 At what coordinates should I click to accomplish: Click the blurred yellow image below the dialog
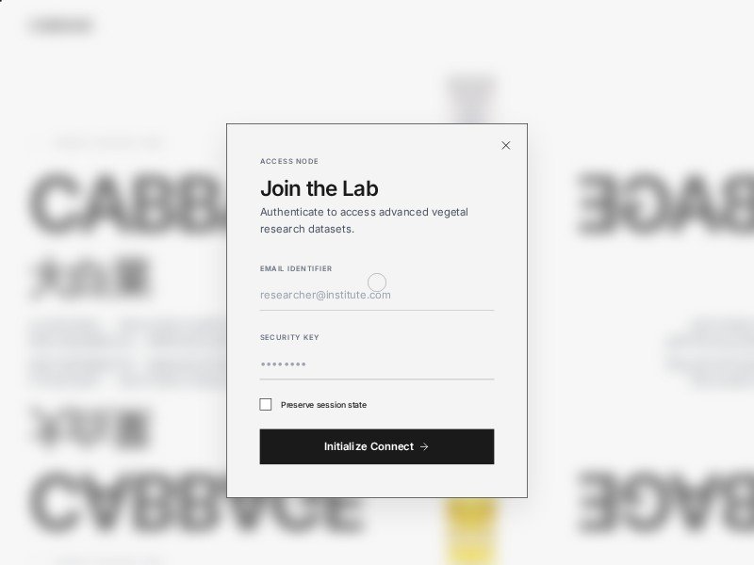pos(471,529)
